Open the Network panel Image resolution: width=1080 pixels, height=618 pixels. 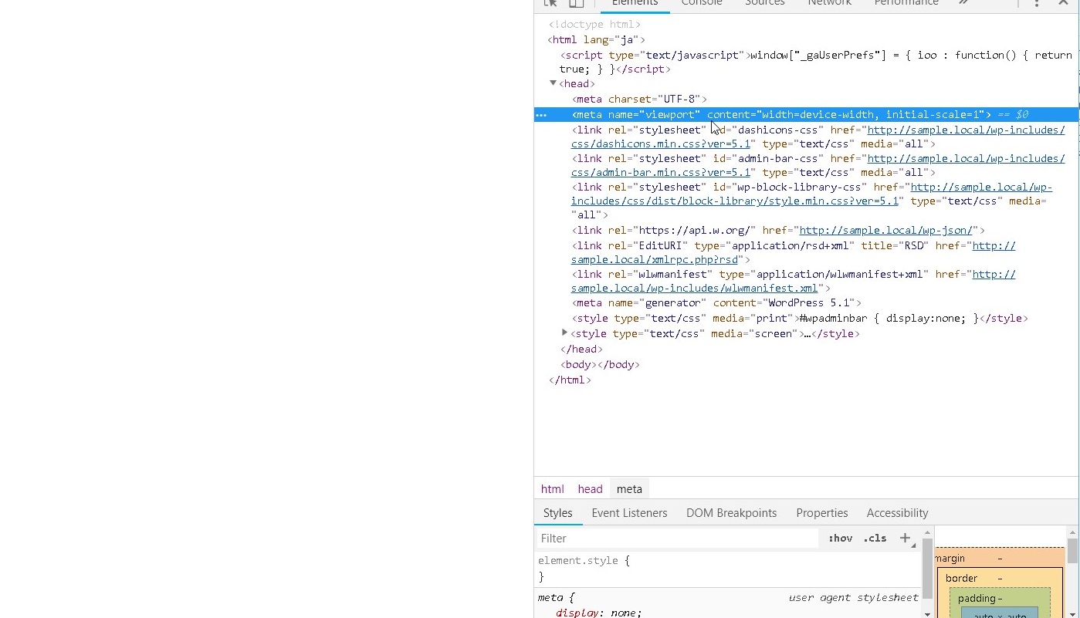[829, 3]
